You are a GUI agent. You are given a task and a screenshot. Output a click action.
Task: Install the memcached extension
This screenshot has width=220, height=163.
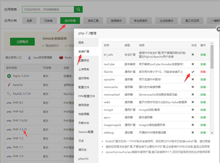coord(203,95)
